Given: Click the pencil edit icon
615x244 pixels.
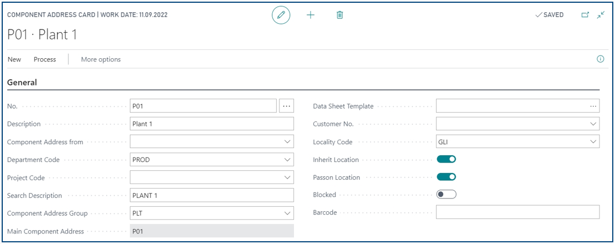Looking at the screenshot, I should 281,16.
